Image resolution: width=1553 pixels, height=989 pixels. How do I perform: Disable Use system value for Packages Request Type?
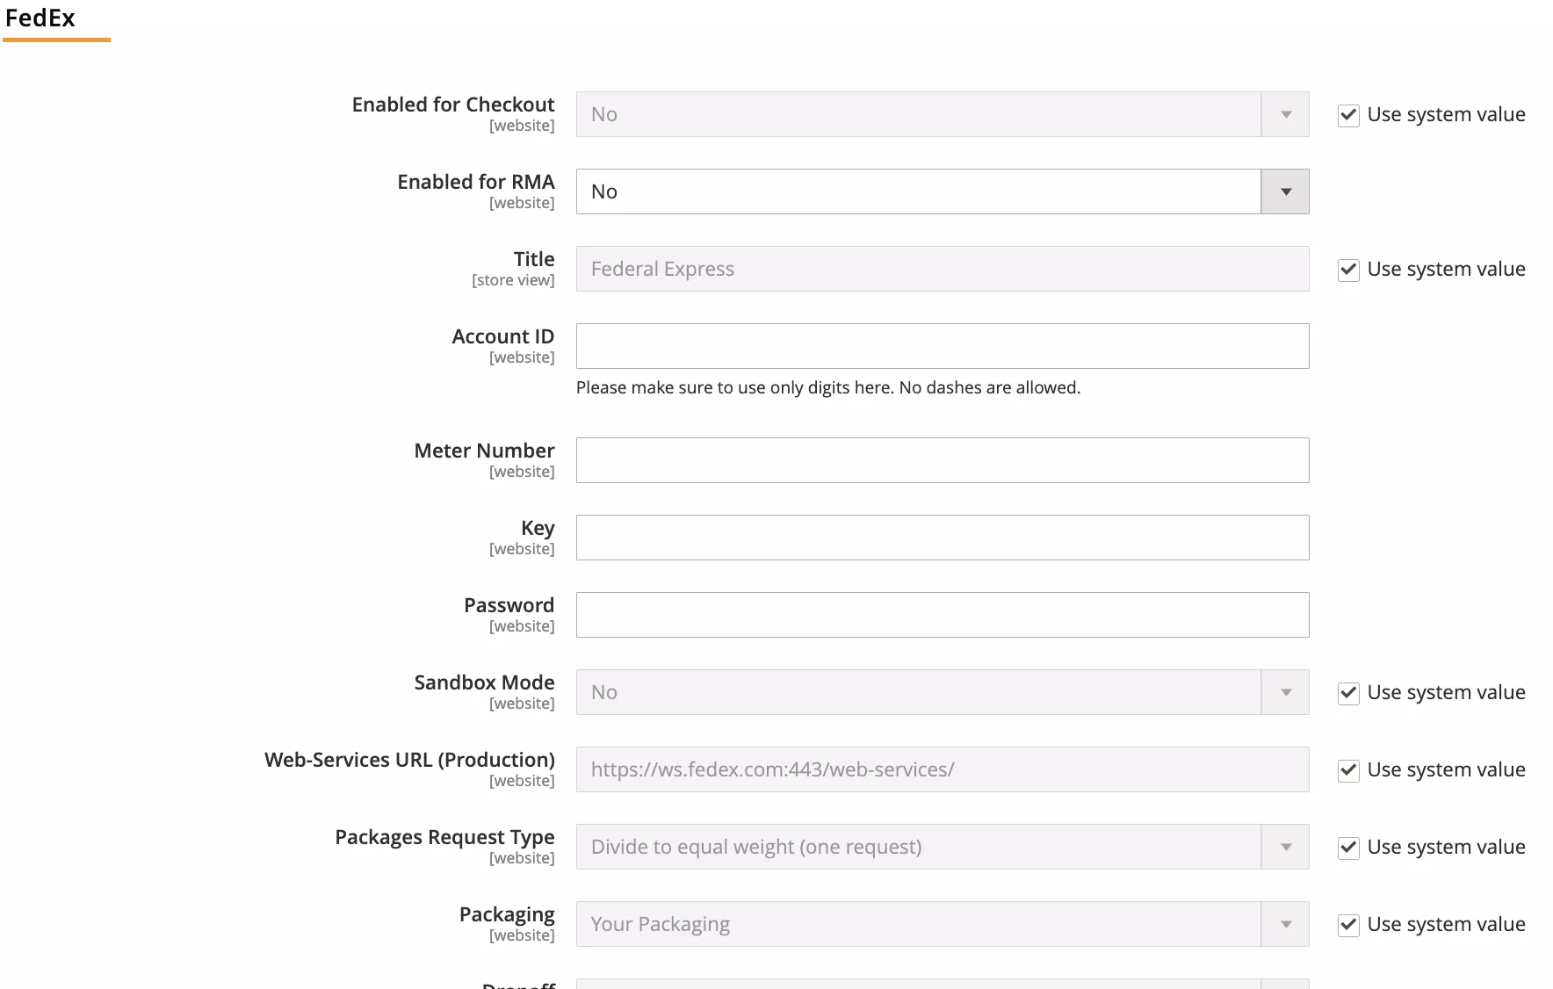coord(1348,848)
